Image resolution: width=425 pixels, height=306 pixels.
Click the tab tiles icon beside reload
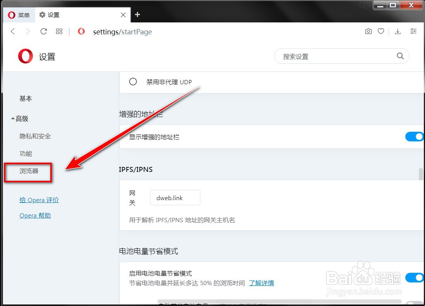click(59, 31)
